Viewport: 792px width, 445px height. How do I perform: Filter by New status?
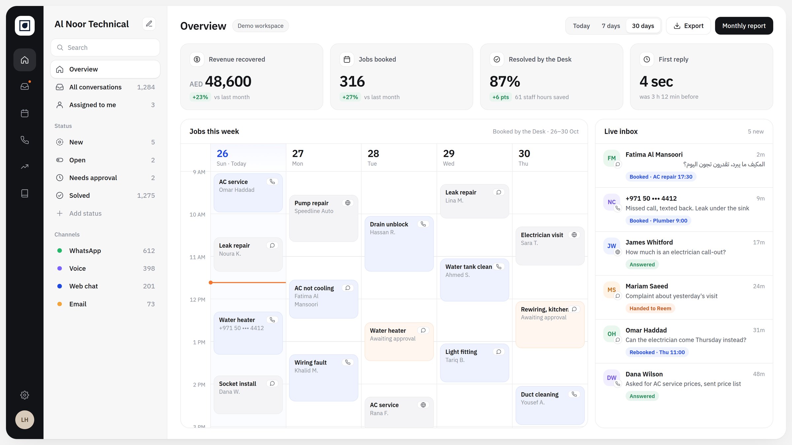pos(105,142)
